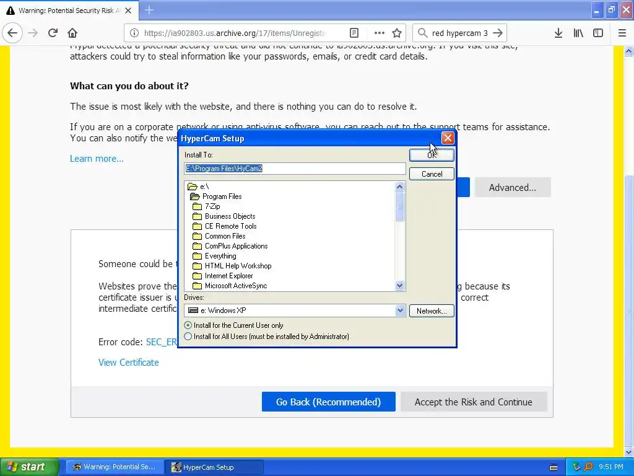
Task: Close the Warning tab with its X
Action: (128, 11)
